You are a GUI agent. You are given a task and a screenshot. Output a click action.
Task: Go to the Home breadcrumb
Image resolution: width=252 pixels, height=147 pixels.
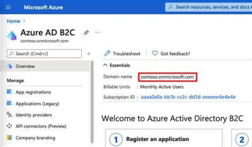pos(14,21)
